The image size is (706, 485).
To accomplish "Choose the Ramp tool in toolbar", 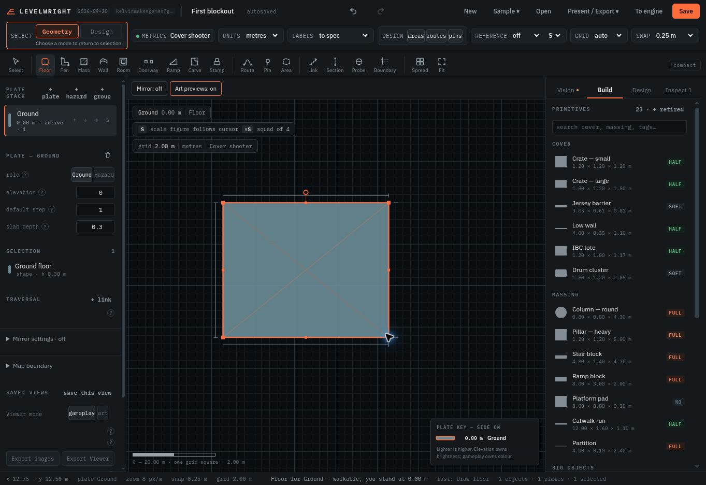I will click(173, 65).
